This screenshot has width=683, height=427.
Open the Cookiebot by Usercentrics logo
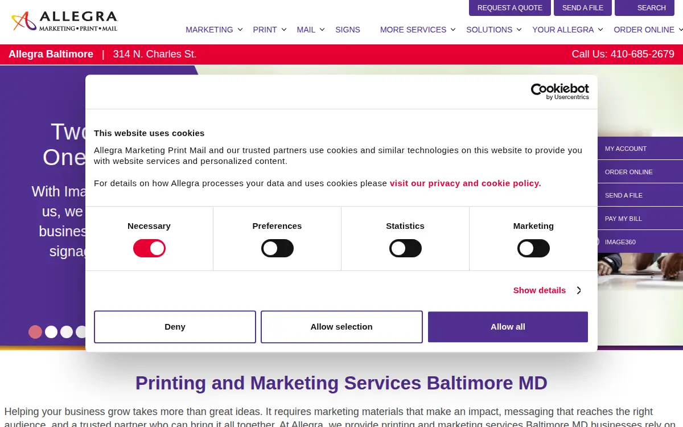(x=559, y=92)
